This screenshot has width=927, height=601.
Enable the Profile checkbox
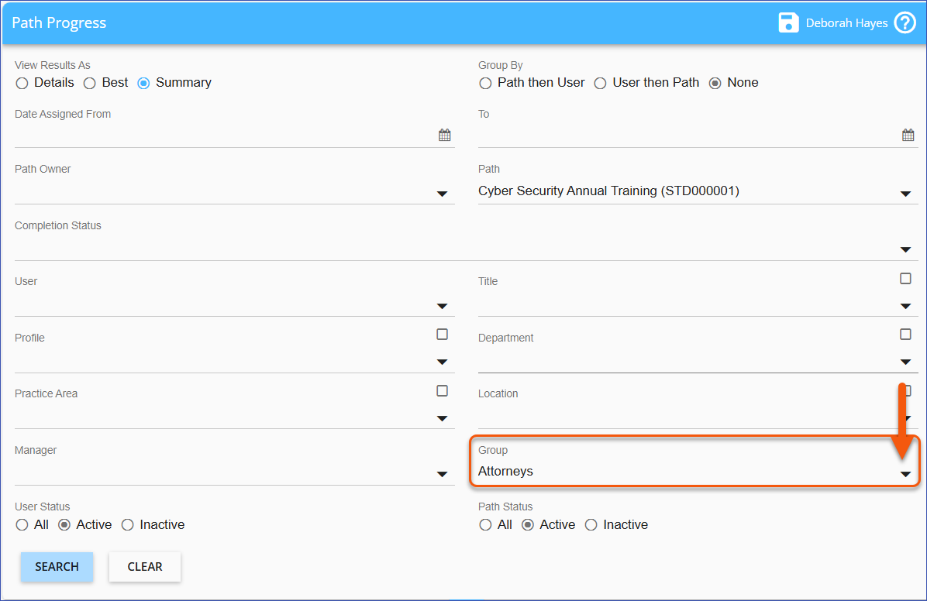click(442, 335)
